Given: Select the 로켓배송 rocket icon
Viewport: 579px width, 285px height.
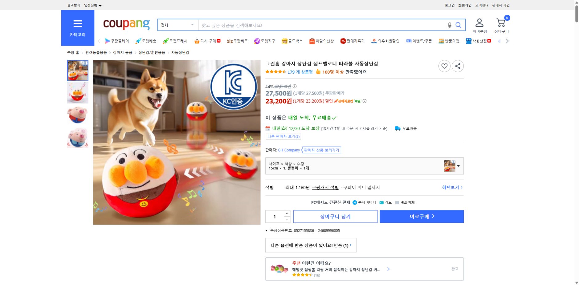Looking at the screenshot, I should coord(138,41).
